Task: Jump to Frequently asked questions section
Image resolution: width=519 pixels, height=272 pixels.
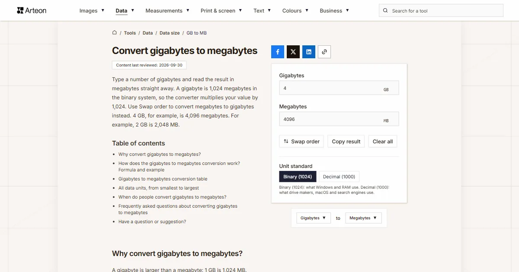Action: click(178, 209)
